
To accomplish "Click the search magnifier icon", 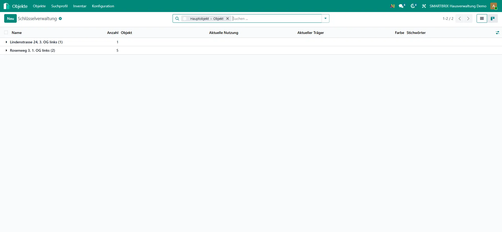I will point(177,19).
